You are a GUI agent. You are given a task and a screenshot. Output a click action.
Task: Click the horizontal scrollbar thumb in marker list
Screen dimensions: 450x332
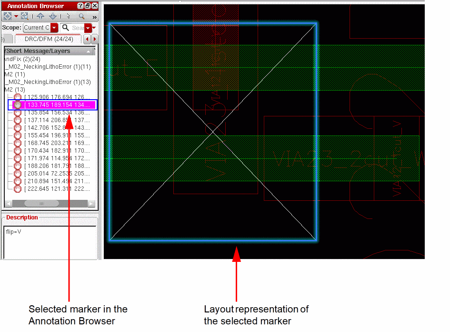[x=41, y=204]
